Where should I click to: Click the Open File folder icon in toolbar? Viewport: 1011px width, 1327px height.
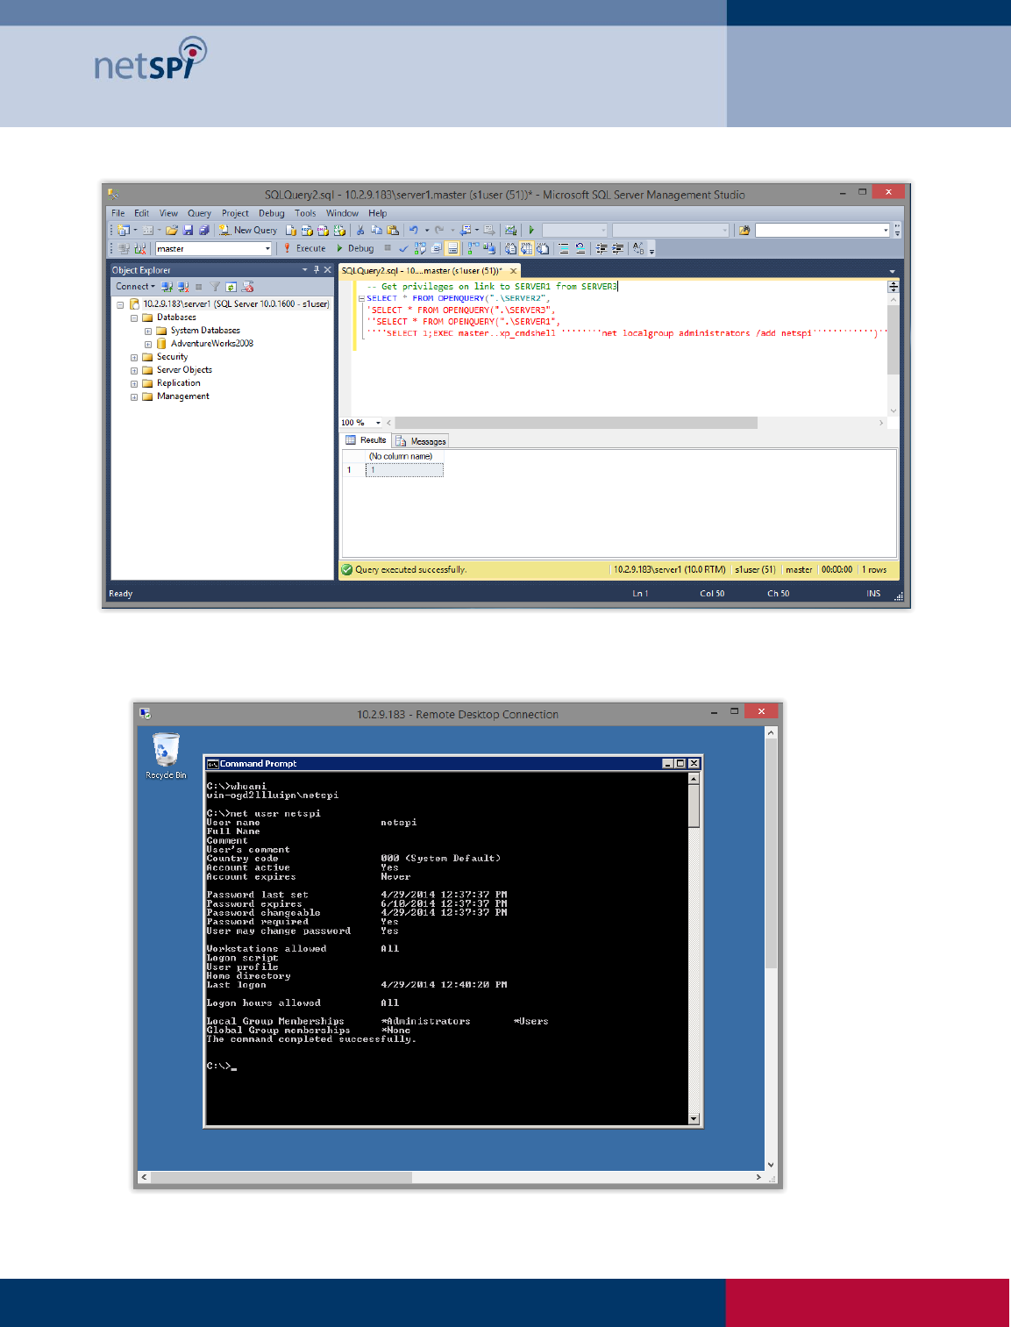(x=172, y=231)
